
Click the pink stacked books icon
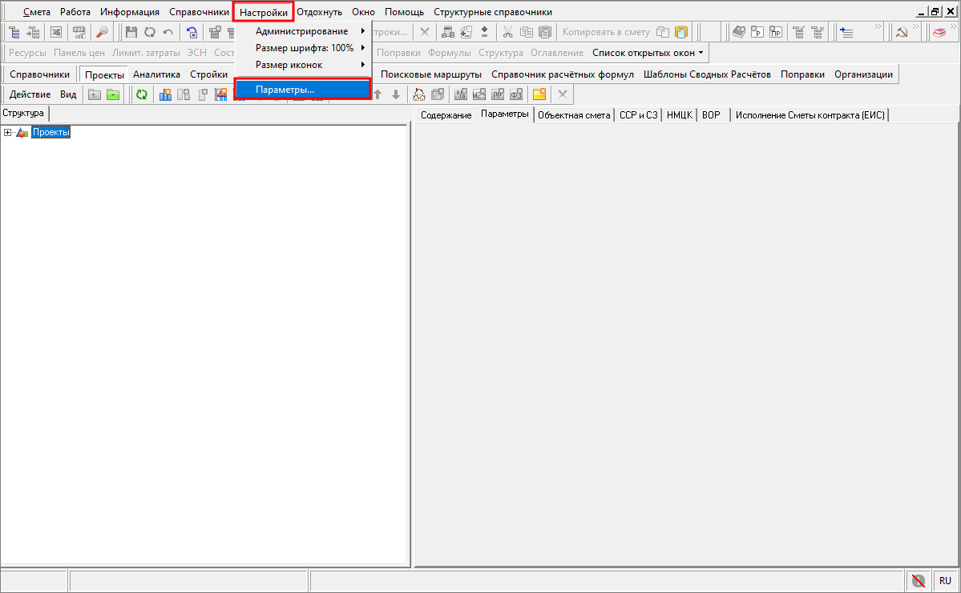tap(939, 33)
